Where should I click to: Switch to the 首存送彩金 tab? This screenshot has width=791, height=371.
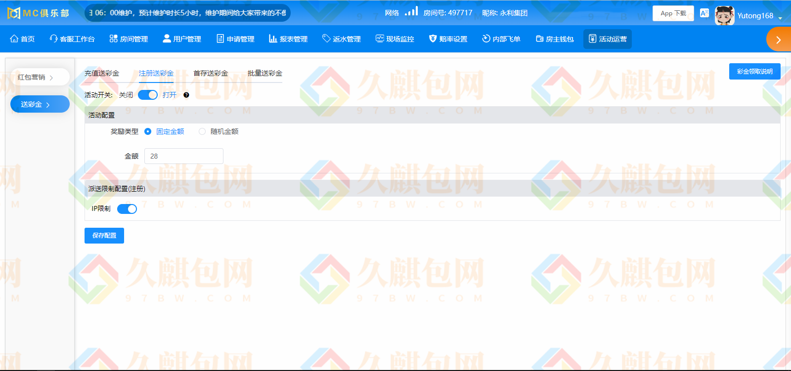pos(211,73)
